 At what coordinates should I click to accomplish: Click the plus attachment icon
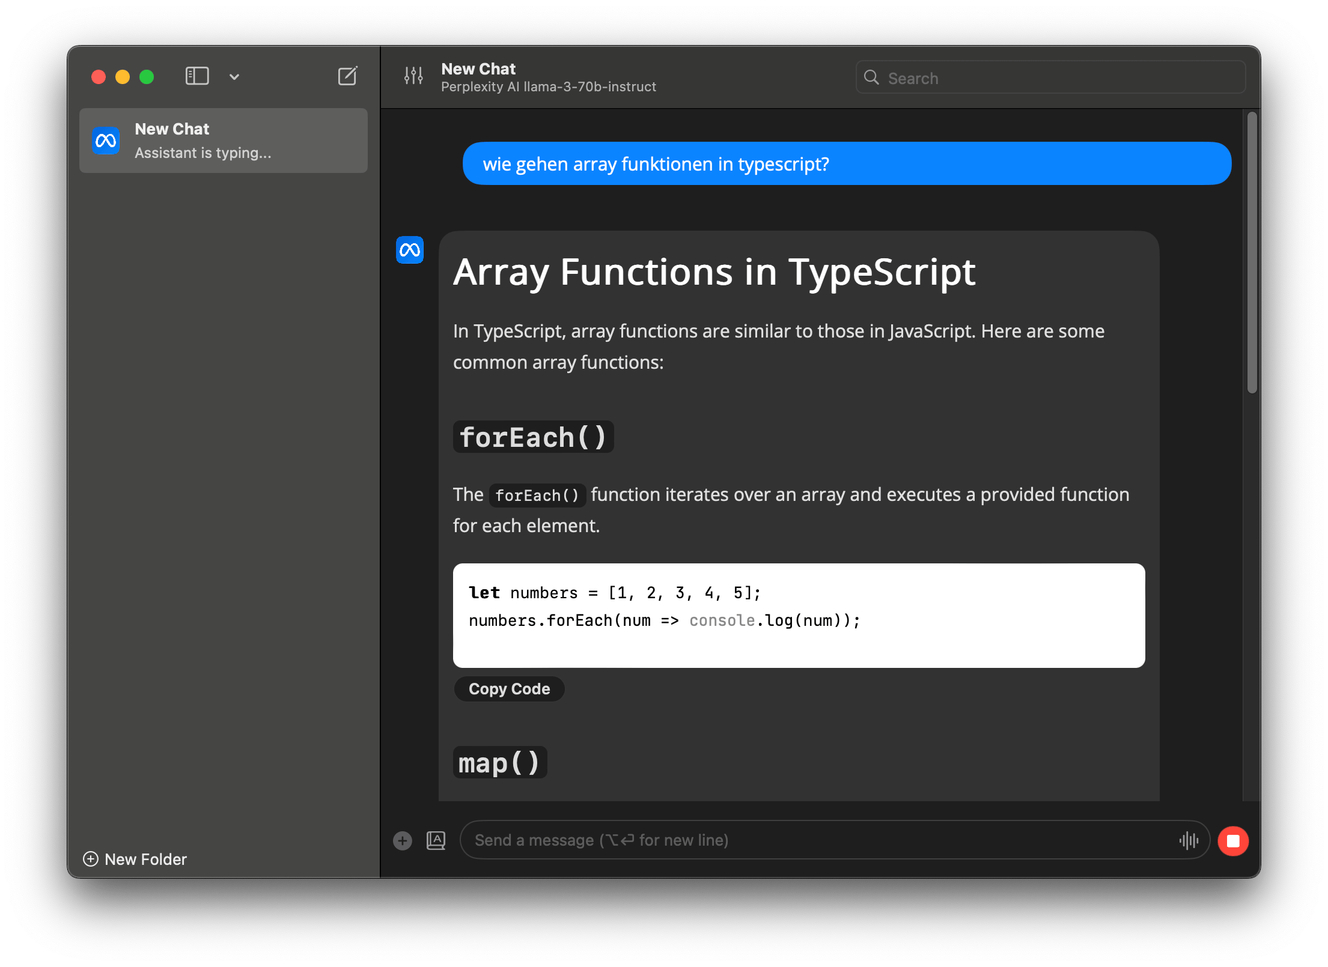(x=403, y=840)
